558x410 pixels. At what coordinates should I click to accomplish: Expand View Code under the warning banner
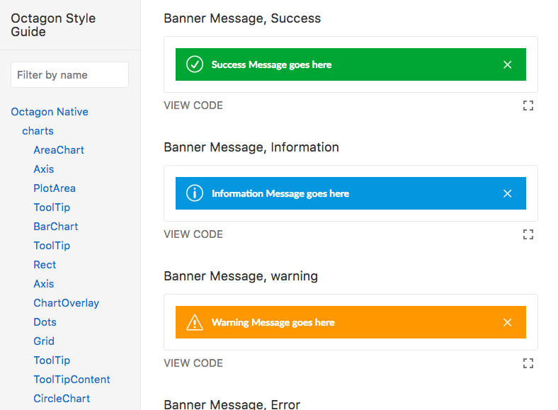193,363
